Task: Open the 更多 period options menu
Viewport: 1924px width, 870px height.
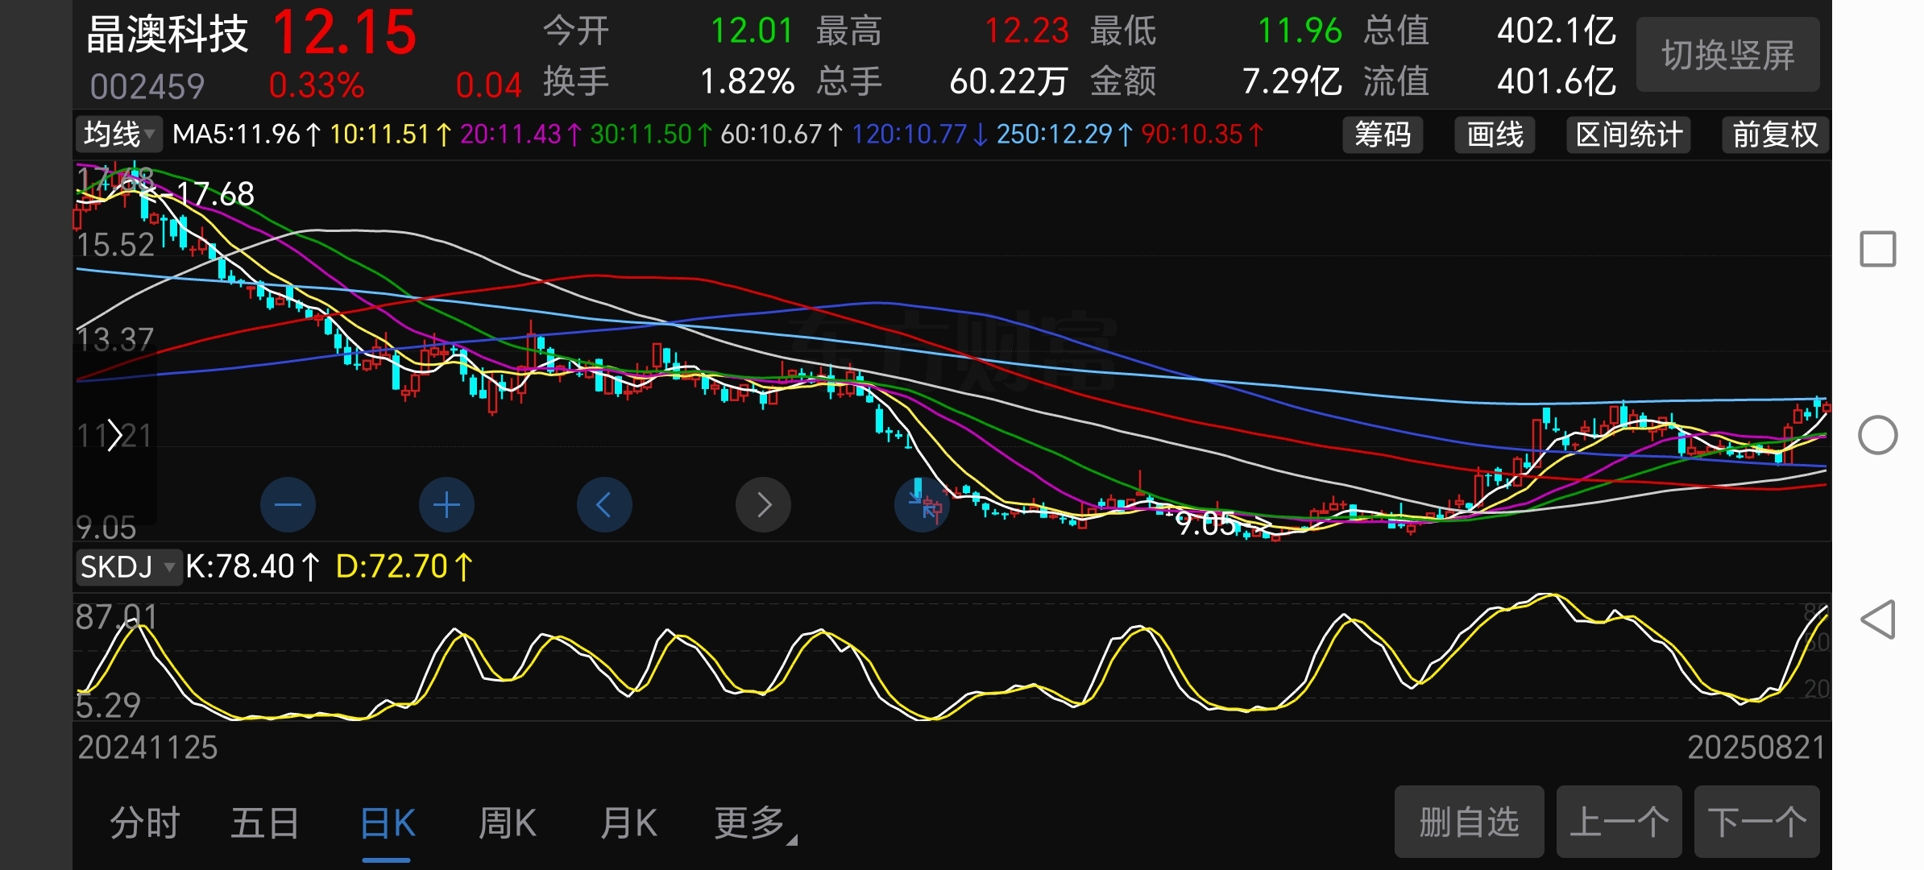Action: click(x=755, y=823)
